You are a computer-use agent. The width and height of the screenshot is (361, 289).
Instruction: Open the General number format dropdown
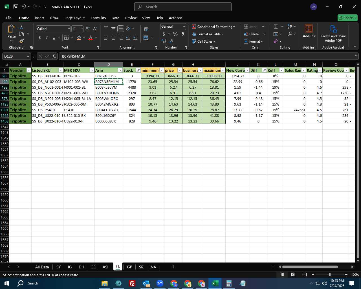(x=184, y=27)
